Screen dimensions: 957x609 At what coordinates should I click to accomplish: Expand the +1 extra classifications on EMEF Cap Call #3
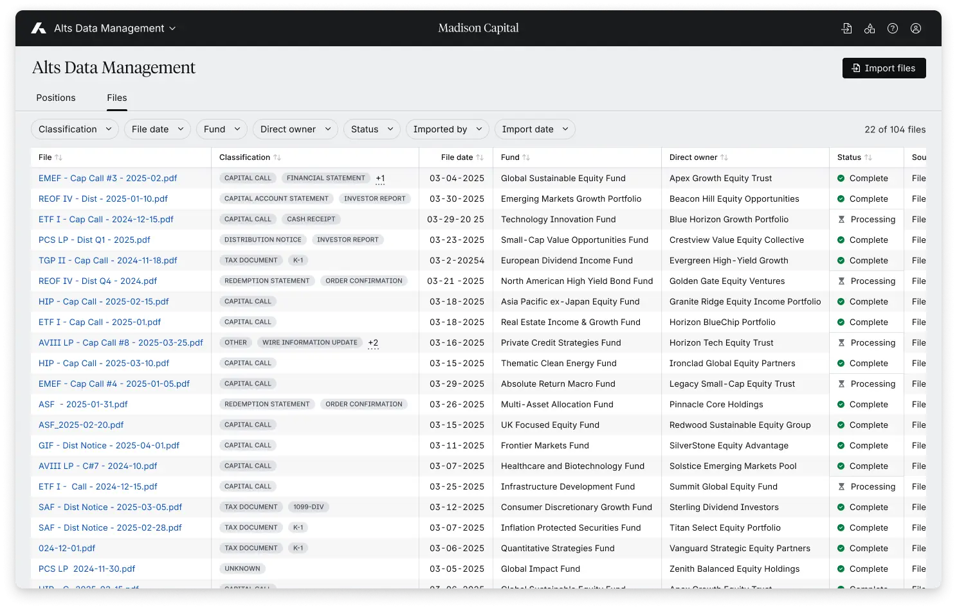tap(380, 179)
